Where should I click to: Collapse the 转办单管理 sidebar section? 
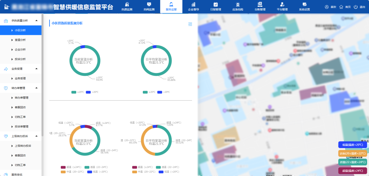tap(37, 88)
